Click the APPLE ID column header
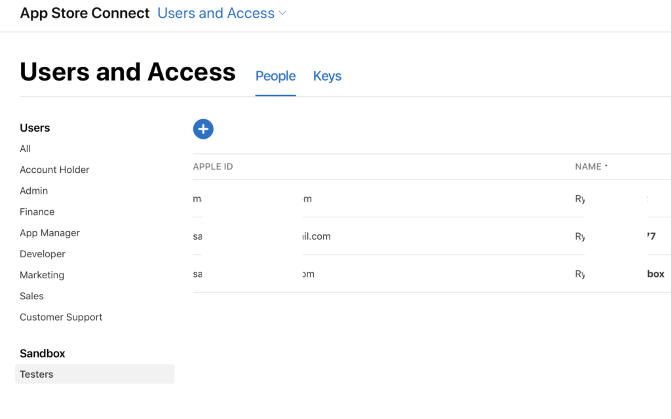Viewport: 671px width, 419px height. tap(213, 166)
